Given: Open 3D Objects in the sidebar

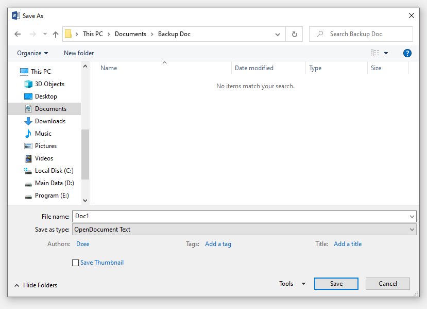Looking at the screenshot, I should pos(49,84).
